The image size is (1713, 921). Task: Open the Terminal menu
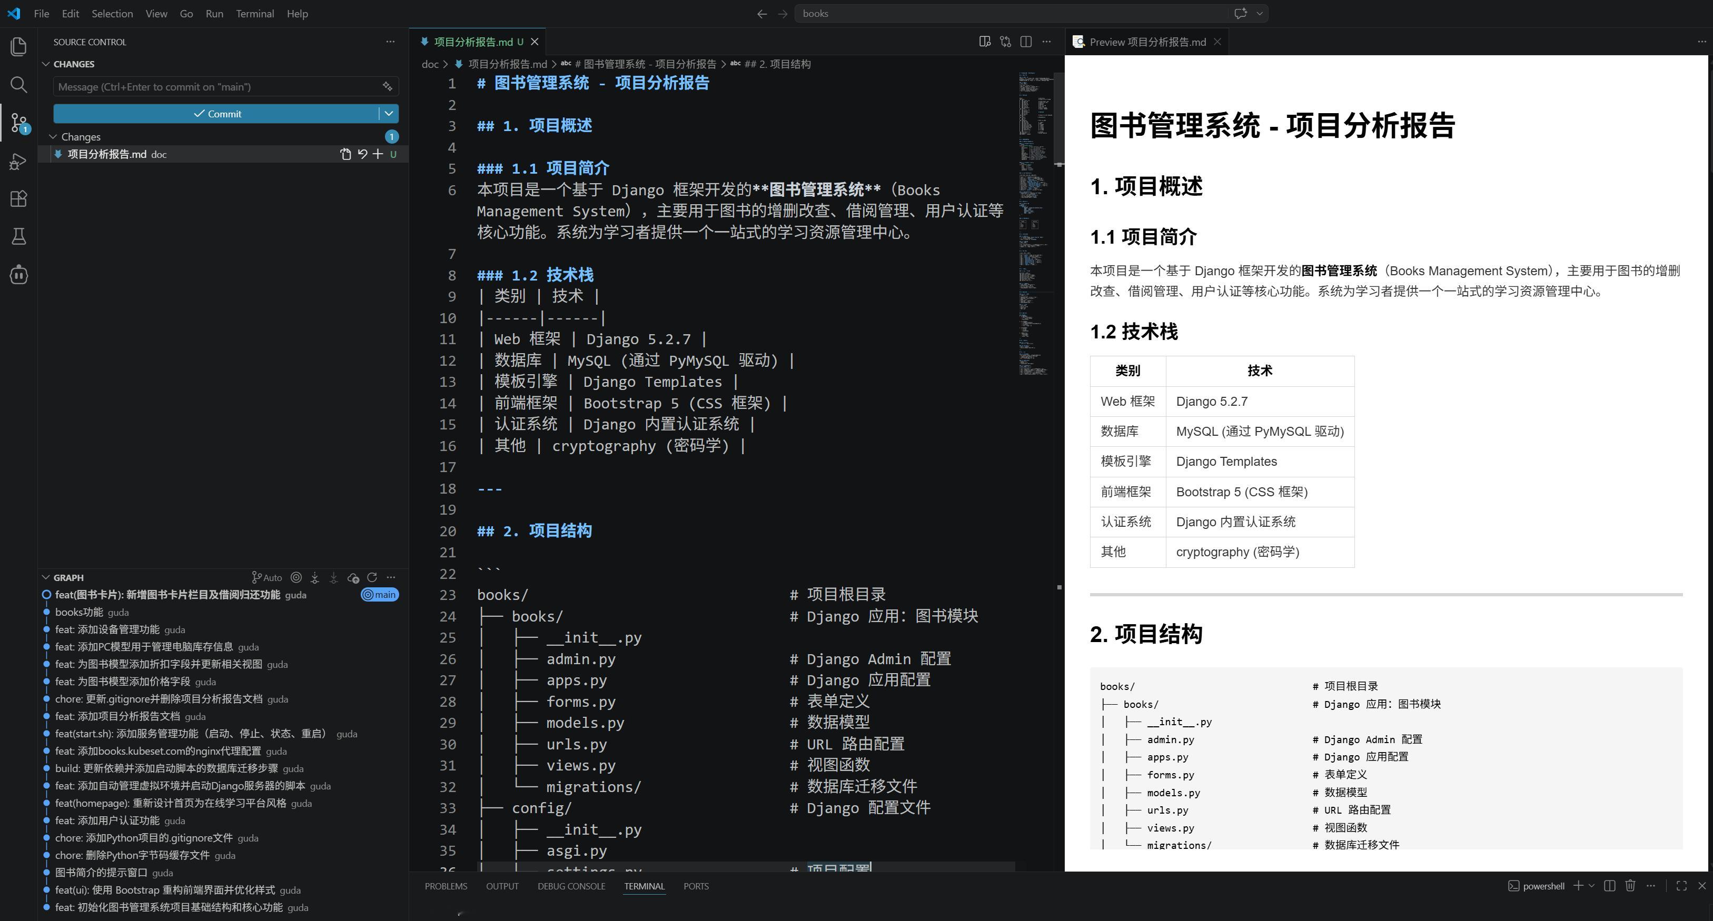point(255,13)
